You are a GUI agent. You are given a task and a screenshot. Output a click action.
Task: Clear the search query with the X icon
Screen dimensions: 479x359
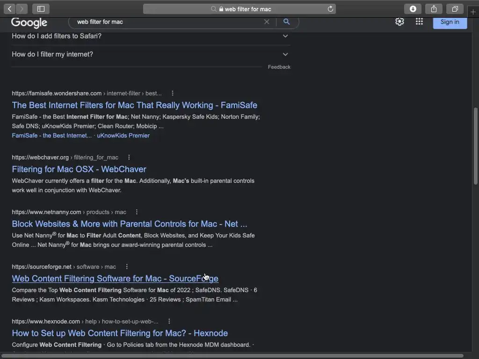(267, 22)
